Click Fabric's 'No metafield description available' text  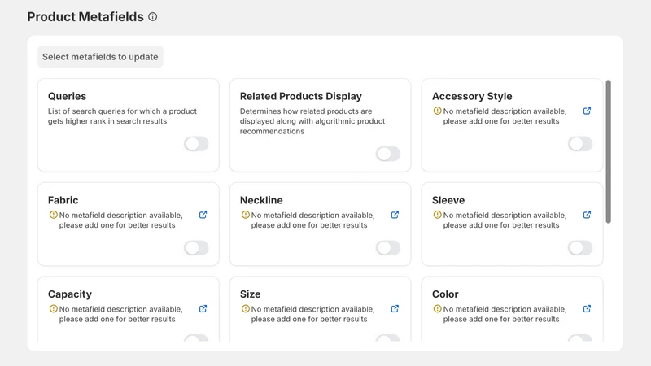click(120, 220)
